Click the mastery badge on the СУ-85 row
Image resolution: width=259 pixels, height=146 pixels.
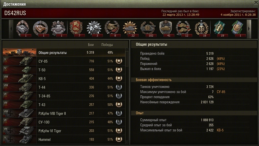click(119, 61)
